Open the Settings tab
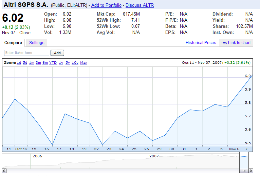The height and width of the screenshot is (176, 260). point(37,43)
